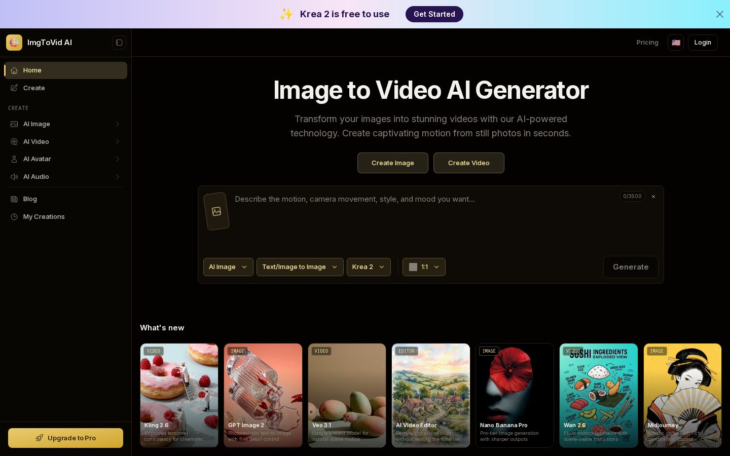Click the sparkle icon in the banner
Viewport: 730px width, 456px height.
(x=286, y=14)
